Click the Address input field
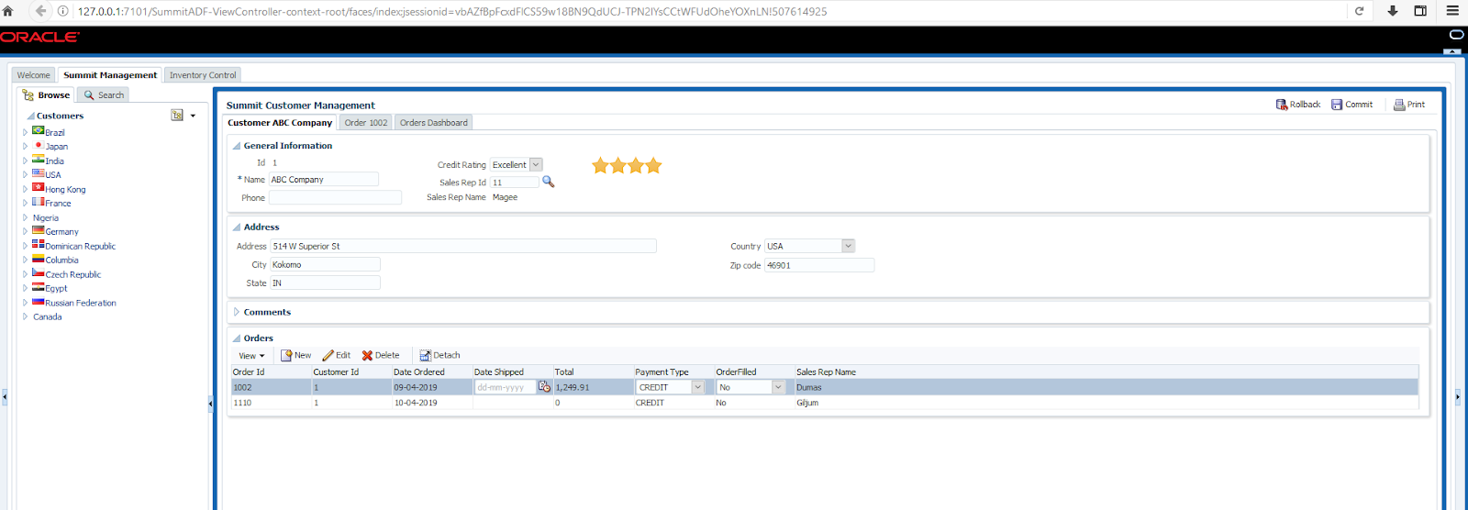This screenshot has height=510, width=1468. pyautogui.click(x=463, y=246)
